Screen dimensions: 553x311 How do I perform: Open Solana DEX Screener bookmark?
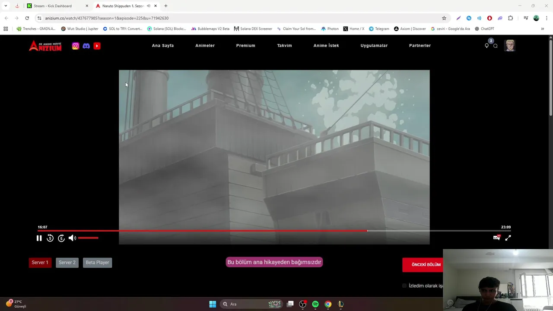click(x=253, y=29)
